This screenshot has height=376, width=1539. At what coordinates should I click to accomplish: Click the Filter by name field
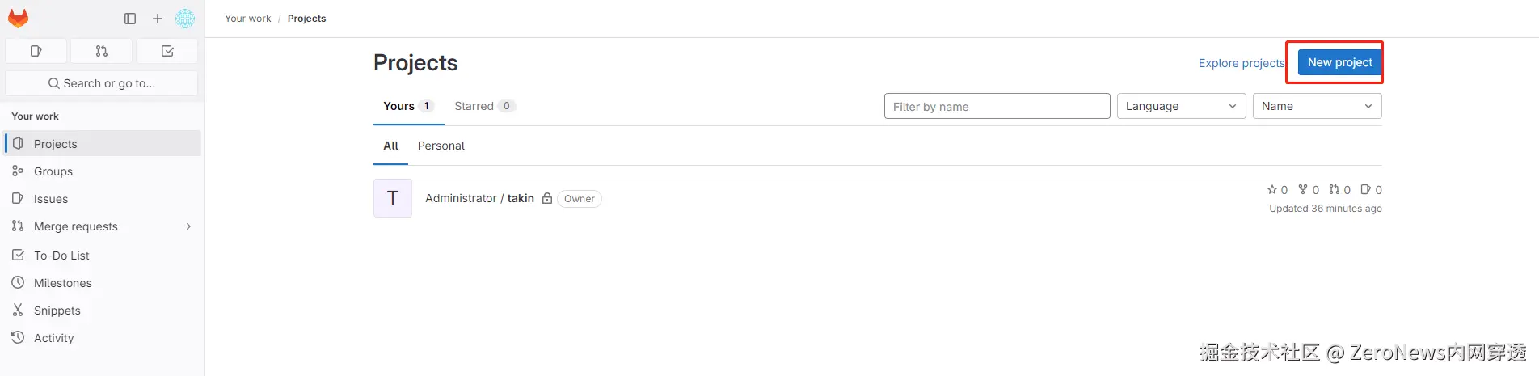997,106
